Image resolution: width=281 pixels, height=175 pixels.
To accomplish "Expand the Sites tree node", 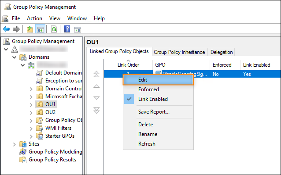I will pyautogui.click(x=15, y=144).
